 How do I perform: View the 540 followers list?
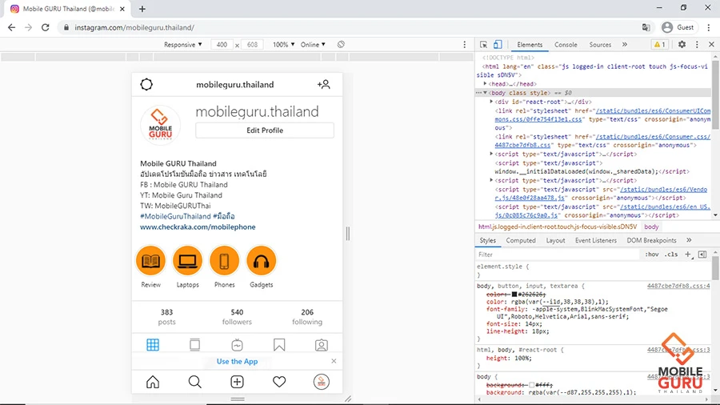tap(237, 317)
